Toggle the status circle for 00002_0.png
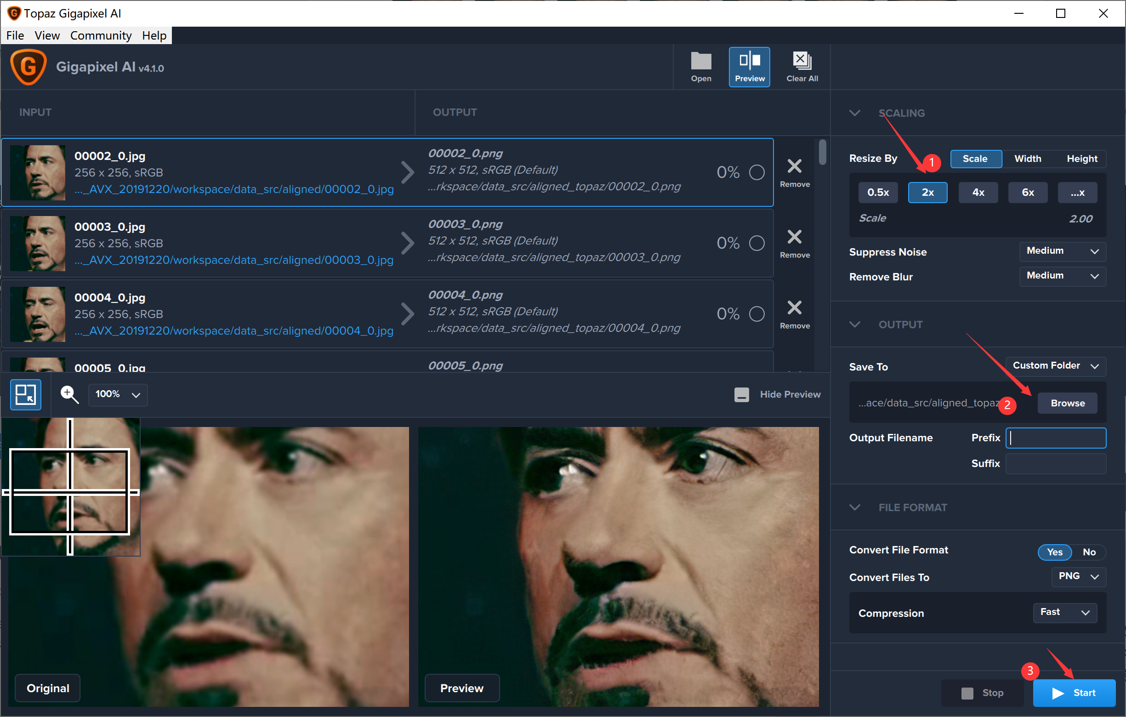This screenshot has width=1126, height=717. point(756,172)
